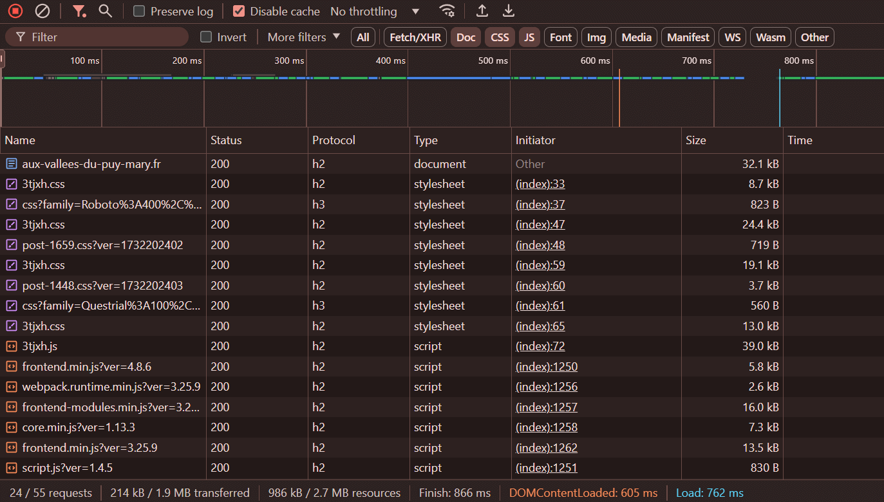The image size is (884, 502).
Task: Toggle the CSS resource type filter
Action: tap(500, 37)
